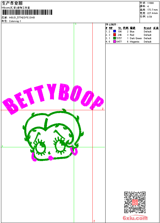The image size is (160, 223).
Task: Click the Magenta color swatch
Action: 115,41
